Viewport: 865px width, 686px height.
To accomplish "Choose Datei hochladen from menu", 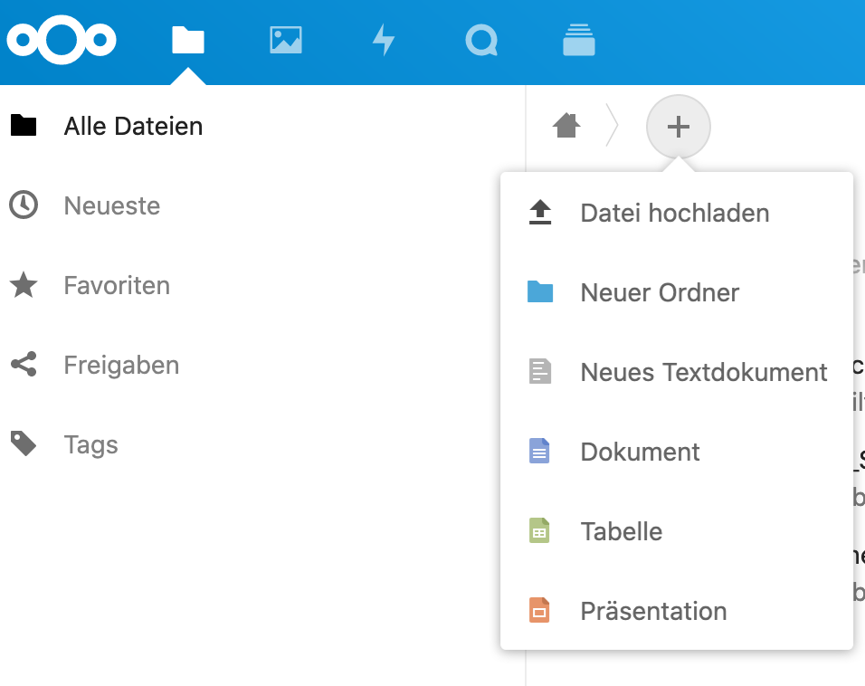I will (x=674, y=213).
